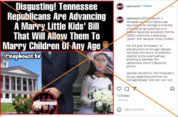Click the @raphouse.tv watermark on image
The height and width of the screenshot is (117, 178).
pos(22,56)
